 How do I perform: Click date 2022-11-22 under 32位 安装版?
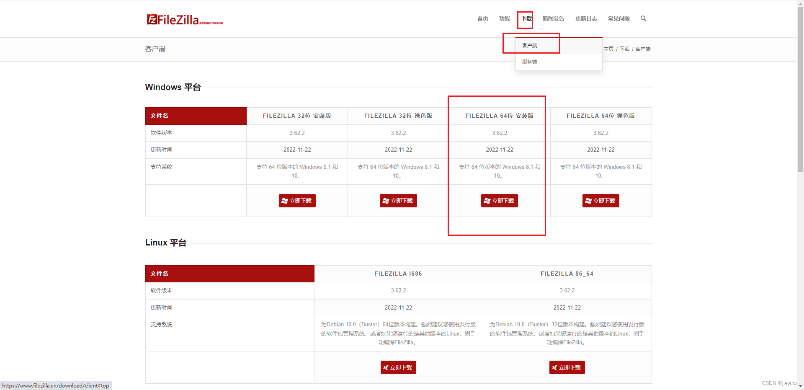(297, 150)
